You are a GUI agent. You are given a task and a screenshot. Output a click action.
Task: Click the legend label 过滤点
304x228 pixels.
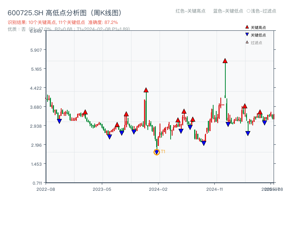256,43
